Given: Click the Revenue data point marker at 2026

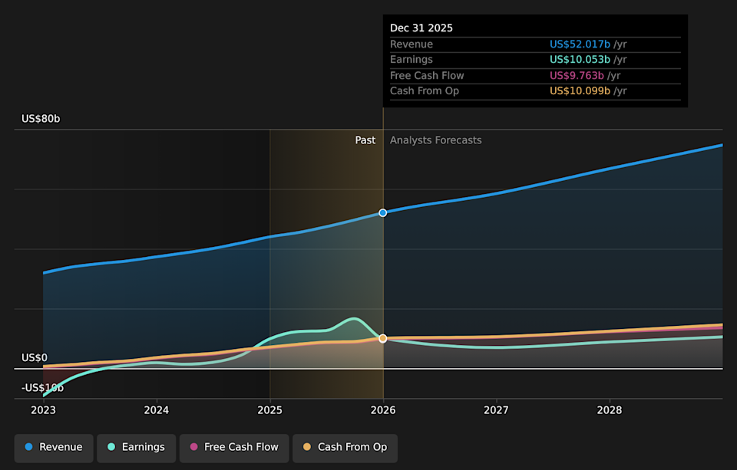Looking at the screenshot, I should 383,212.
